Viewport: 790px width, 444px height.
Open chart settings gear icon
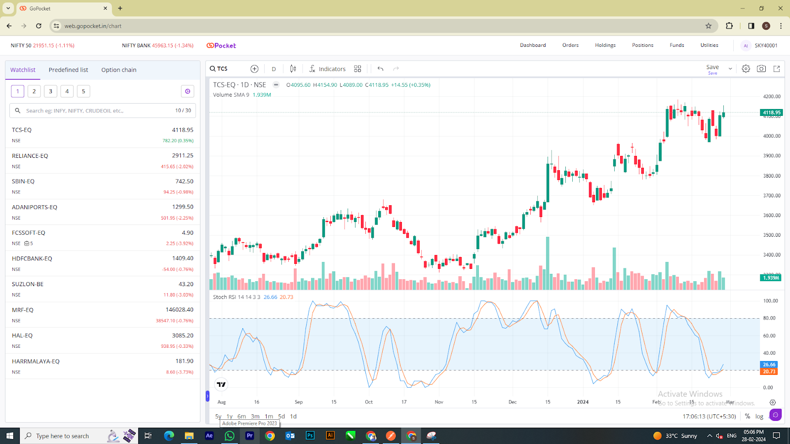pos(746,69)
